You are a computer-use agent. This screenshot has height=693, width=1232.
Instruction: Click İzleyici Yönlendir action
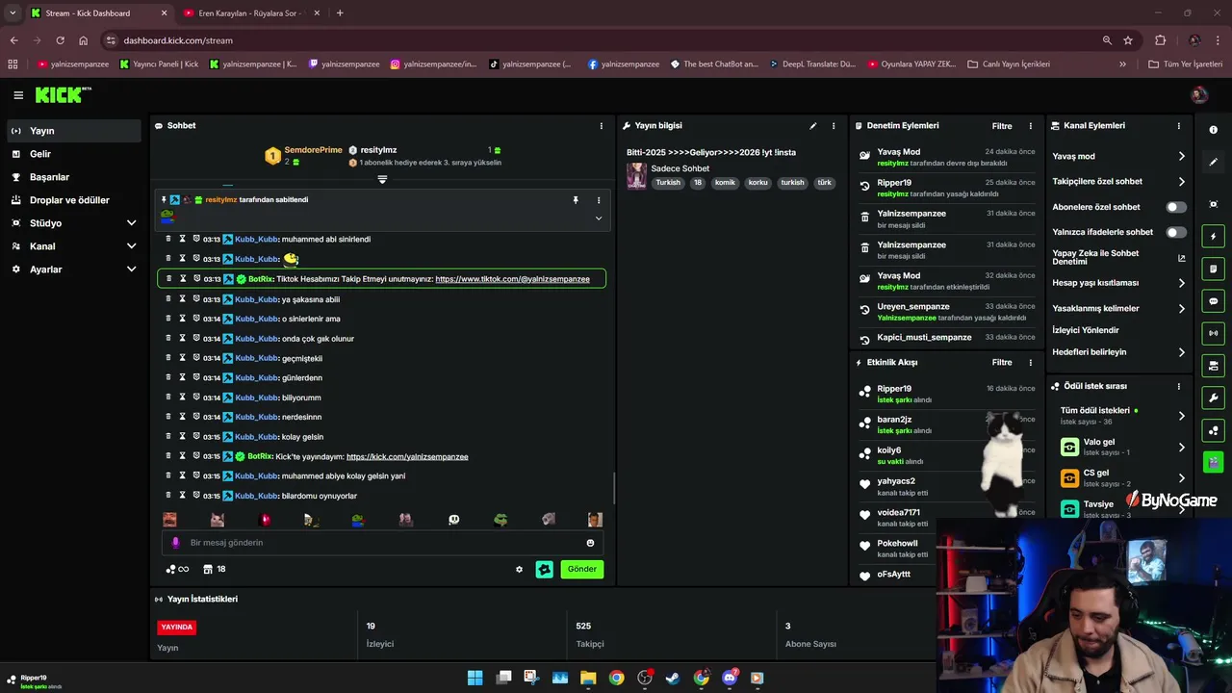pos(1086,330)
